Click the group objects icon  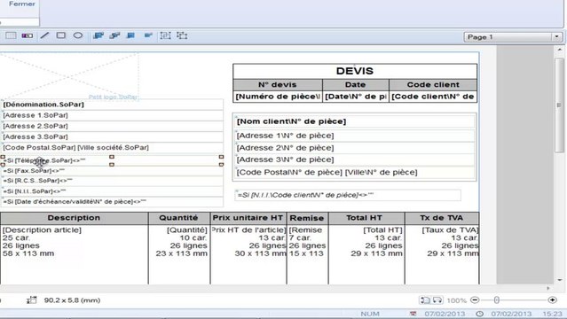click(165, 35)
